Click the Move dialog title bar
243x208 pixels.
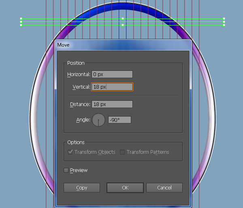[123, 45]
